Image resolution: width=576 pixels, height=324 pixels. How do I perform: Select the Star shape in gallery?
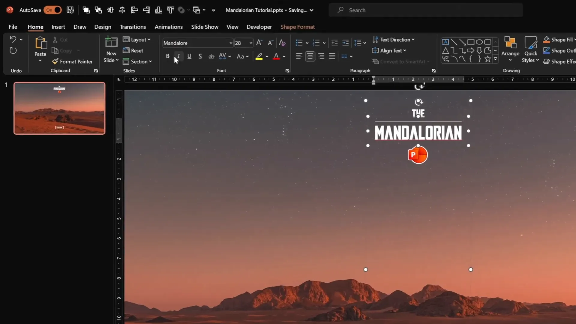tap(487, 59)
